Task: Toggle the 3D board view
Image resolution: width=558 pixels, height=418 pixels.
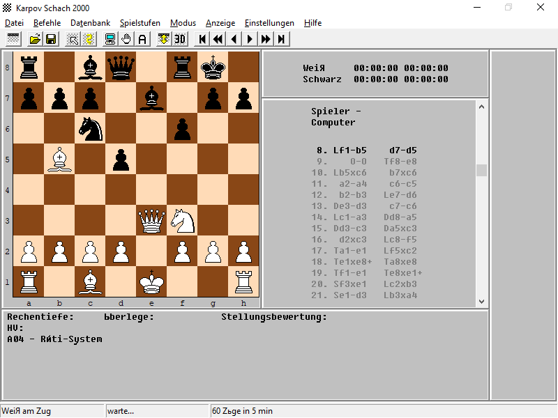Action: pyautogui.click(x=180, y=39)
